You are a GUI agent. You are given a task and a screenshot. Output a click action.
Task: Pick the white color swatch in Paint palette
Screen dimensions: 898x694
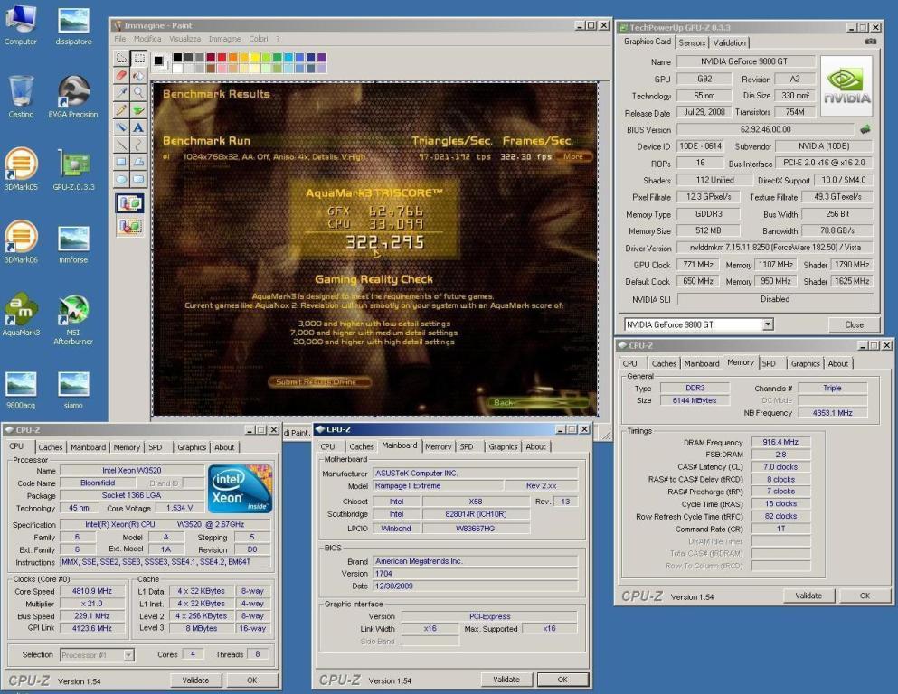(177, 68)
